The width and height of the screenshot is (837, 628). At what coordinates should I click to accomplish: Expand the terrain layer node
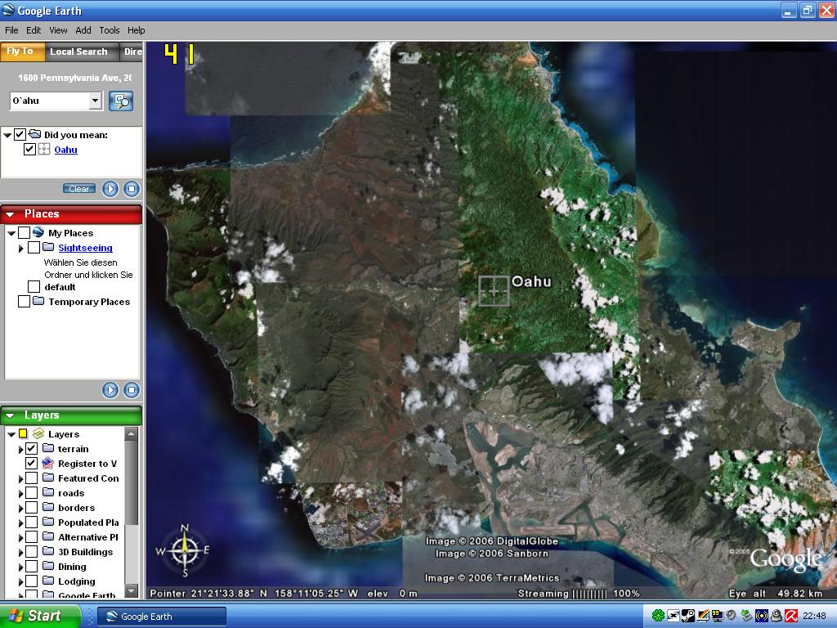click(20, 449)
